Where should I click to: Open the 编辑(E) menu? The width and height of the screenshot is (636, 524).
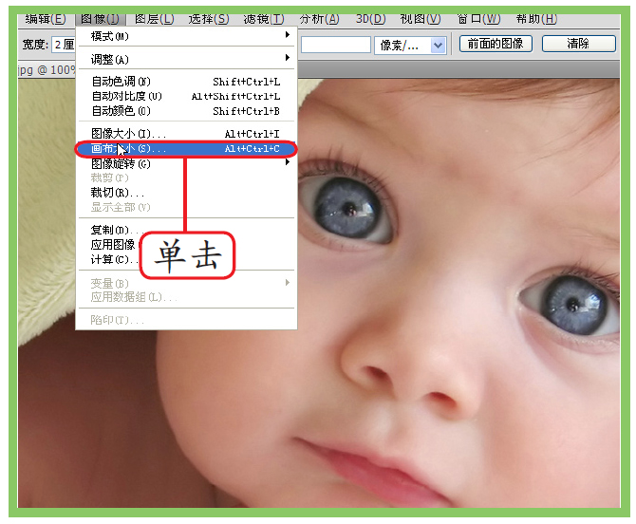pyautogui.click(x=45, y=19)
